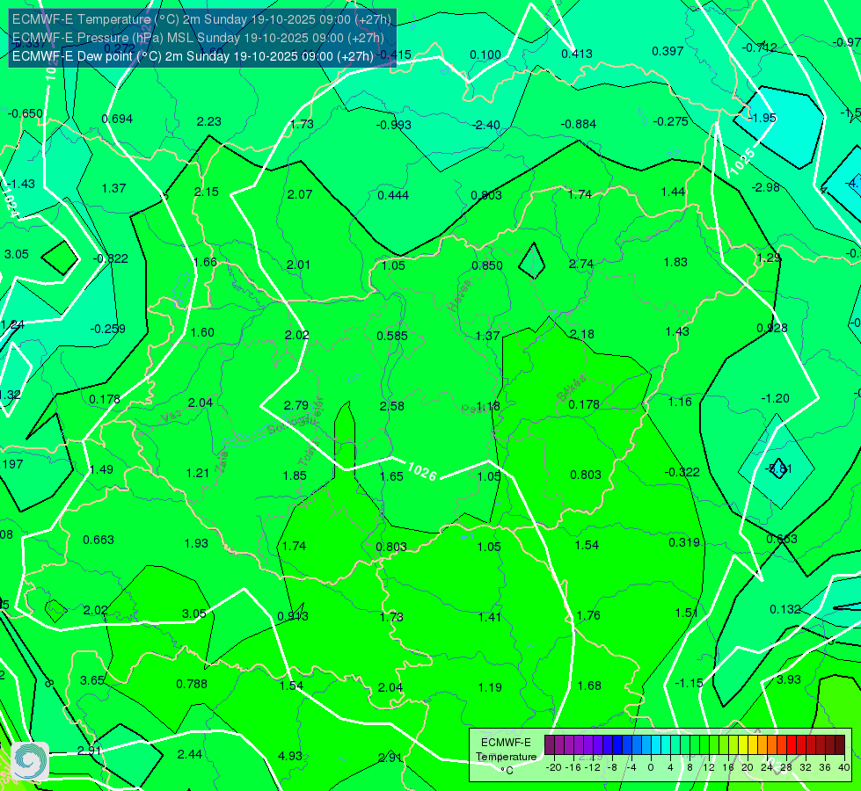Click the yellow 20 swatch in legend
The width and height of the screenshot is (861, 791).
pos(743,745)
